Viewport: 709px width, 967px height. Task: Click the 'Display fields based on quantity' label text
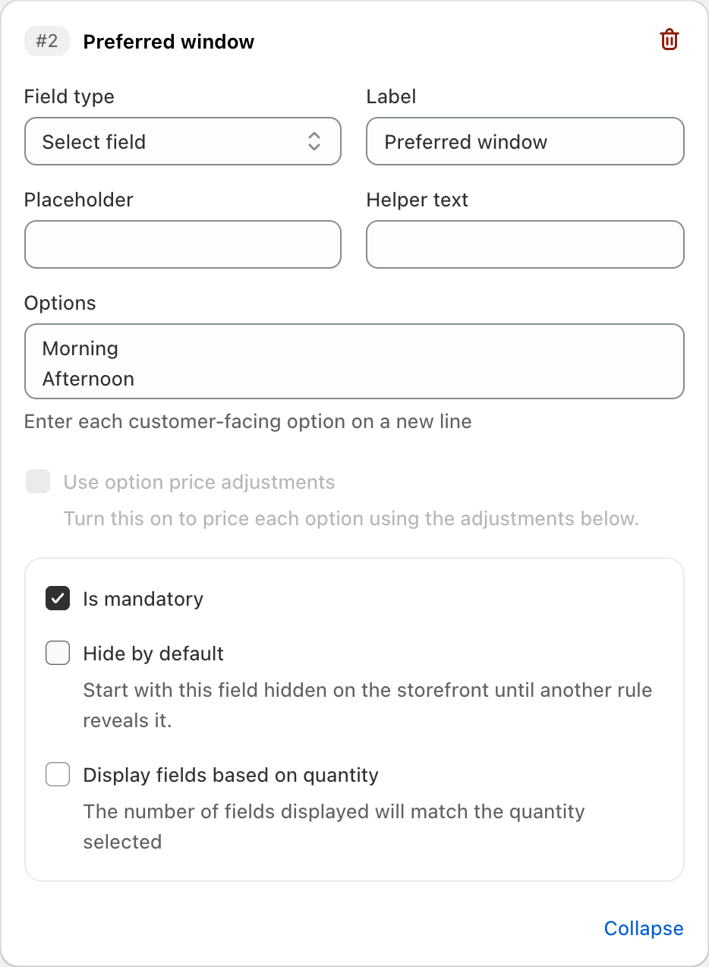click(231, 775)
